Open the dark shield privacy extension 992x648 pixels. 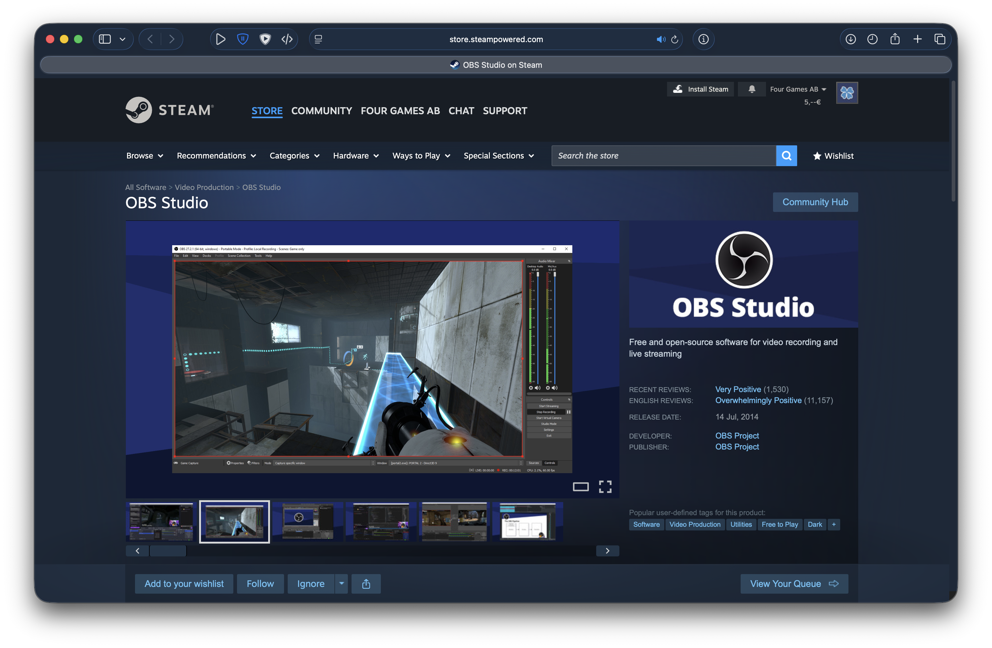coord(265,39)
